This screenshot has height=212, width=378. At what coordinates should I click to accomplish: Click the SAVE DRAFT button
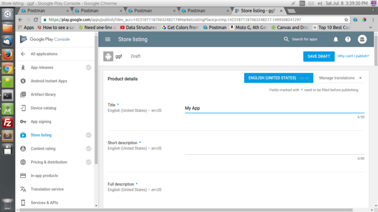318,56
